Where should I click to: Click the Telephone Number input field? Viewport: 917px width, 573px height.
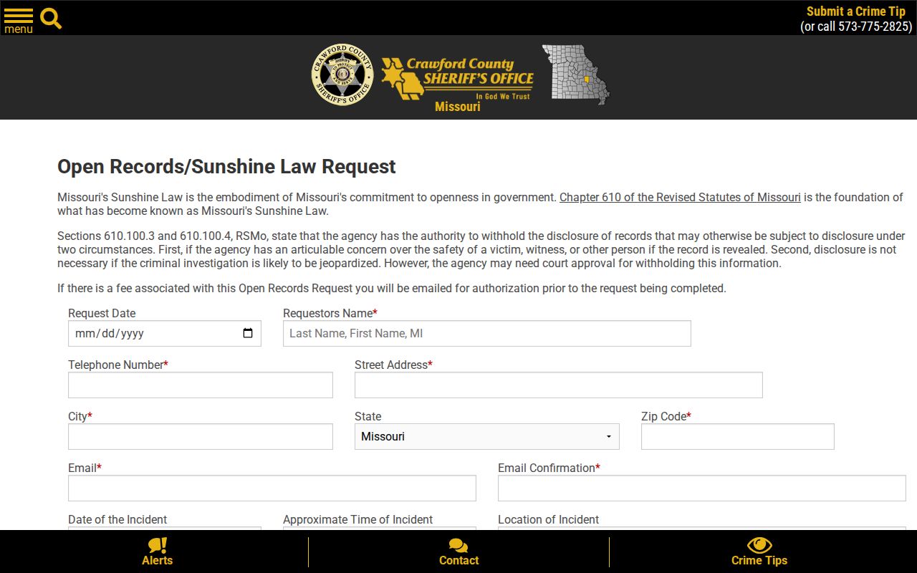[x=201, y=385]
